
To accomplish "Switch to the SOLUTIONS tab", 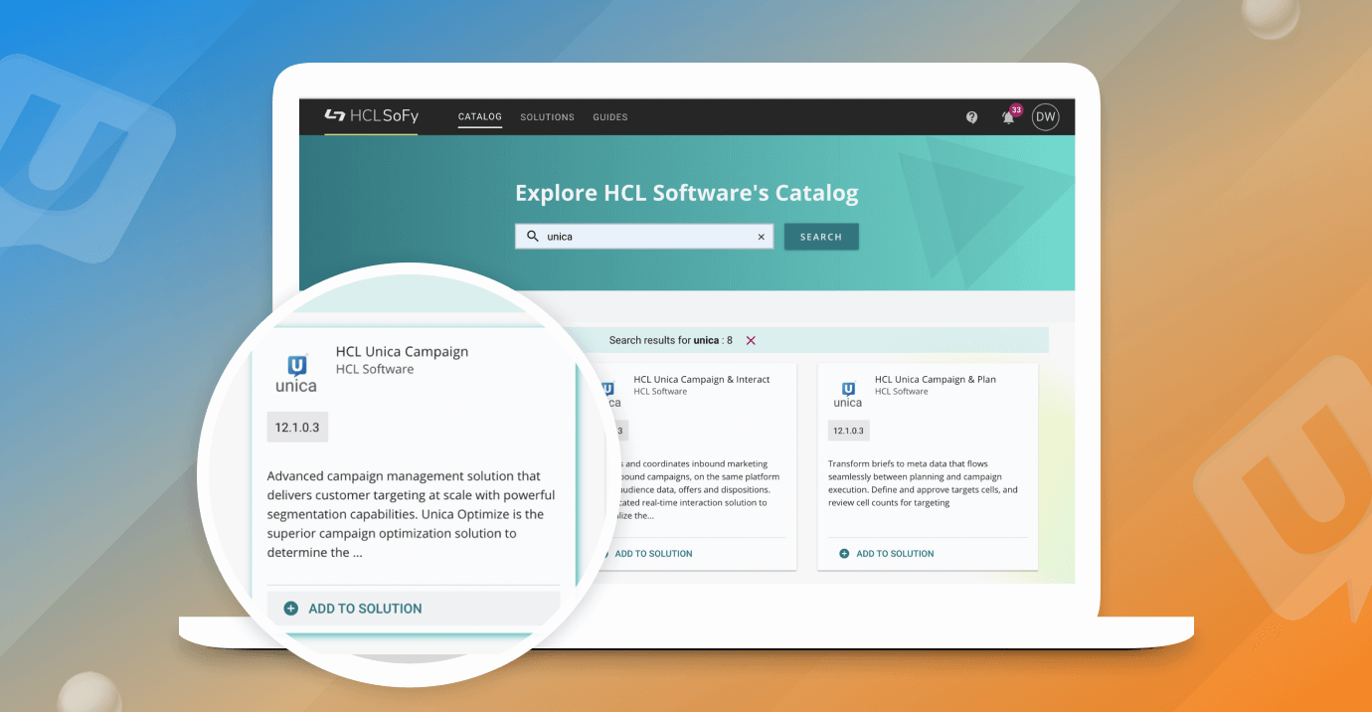I will (547, 116).
